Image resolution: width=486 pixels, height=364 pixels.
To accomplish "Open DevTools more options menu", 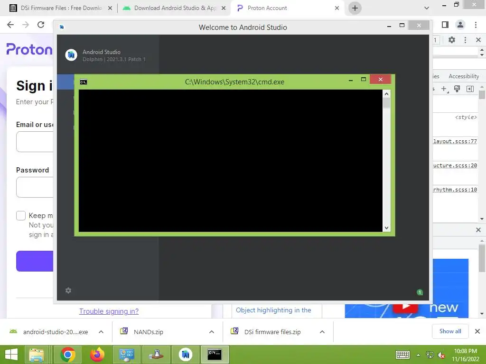I will pyautogui.click(x=465, y=40).
